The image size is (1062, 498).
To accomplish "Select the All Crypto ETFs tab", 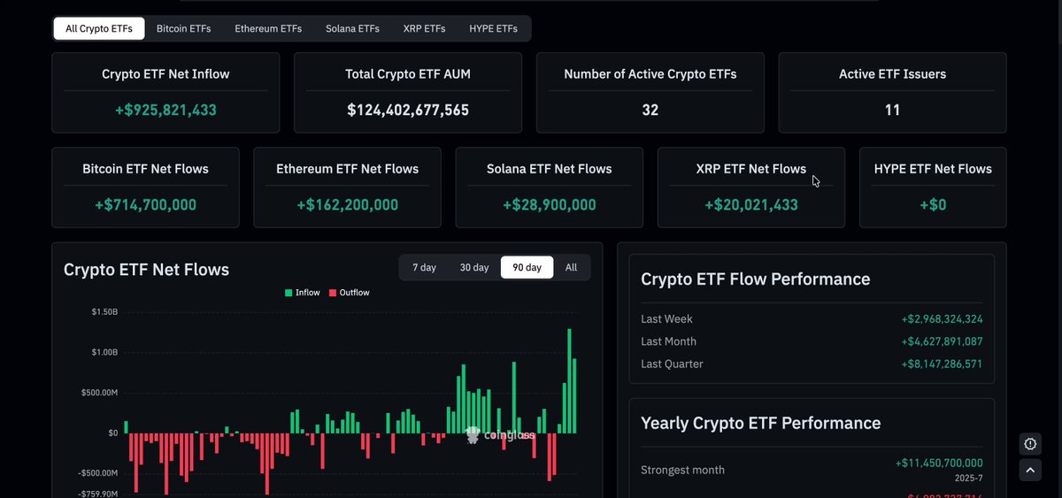I will click(x=99, y=28).
